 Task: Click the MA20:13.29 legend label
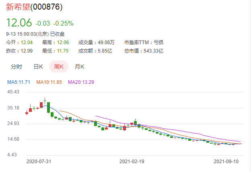click(81, 82)
